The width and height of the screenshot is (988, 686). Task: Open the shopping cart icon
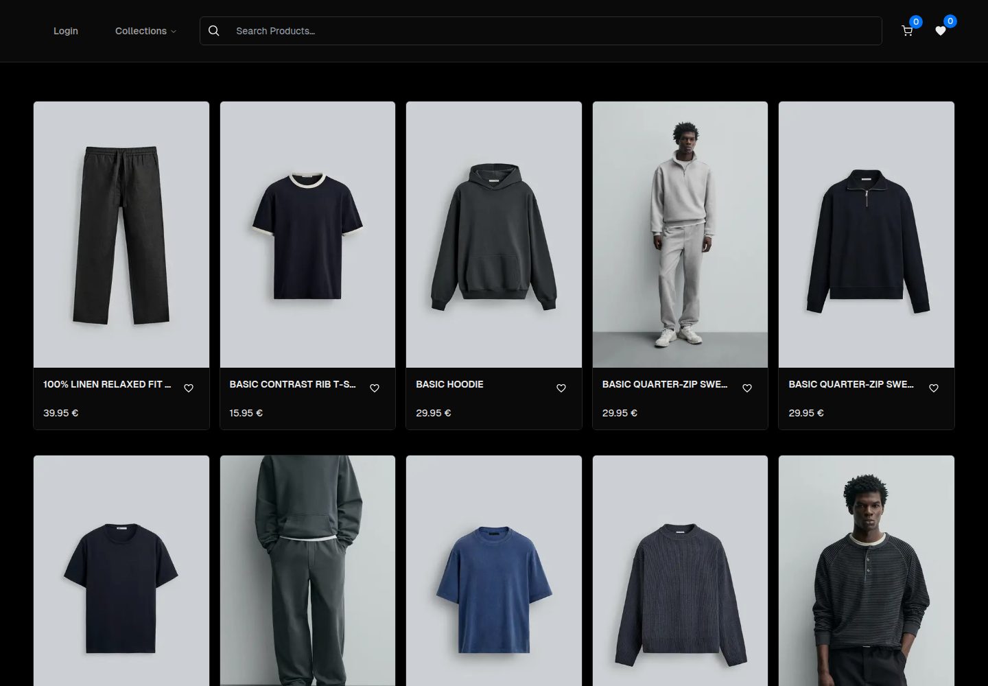[907, 31]
